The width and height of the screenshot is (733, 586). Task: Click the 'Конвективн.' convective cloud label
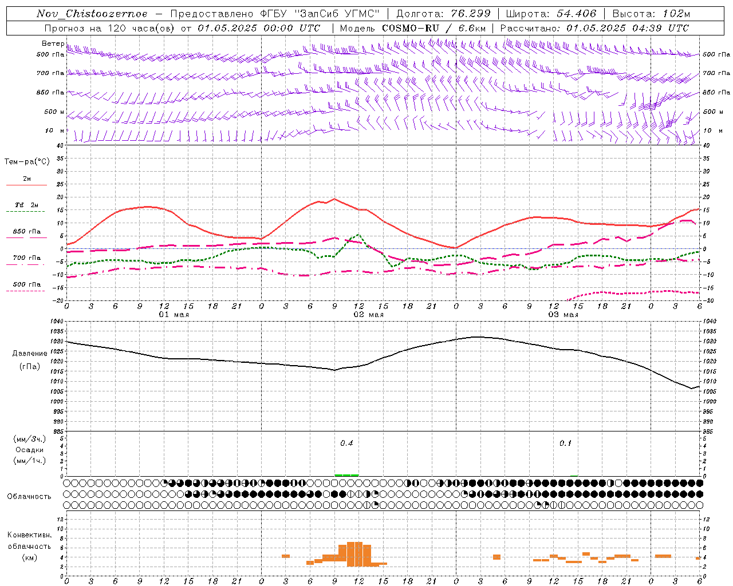30,535
